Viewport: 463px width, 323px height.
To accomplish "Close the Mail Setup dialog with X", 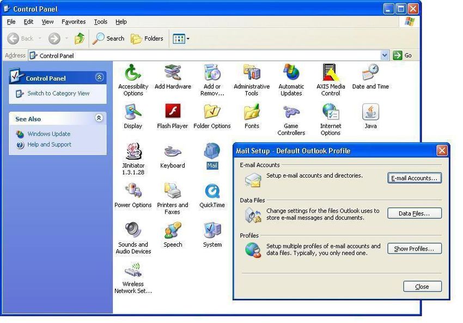I will [x=442, y=150].
